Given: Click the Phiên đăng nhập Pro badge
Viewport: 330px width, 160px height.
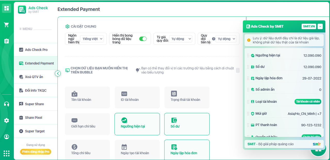Looking at the screenshot, I should point(36,152).
